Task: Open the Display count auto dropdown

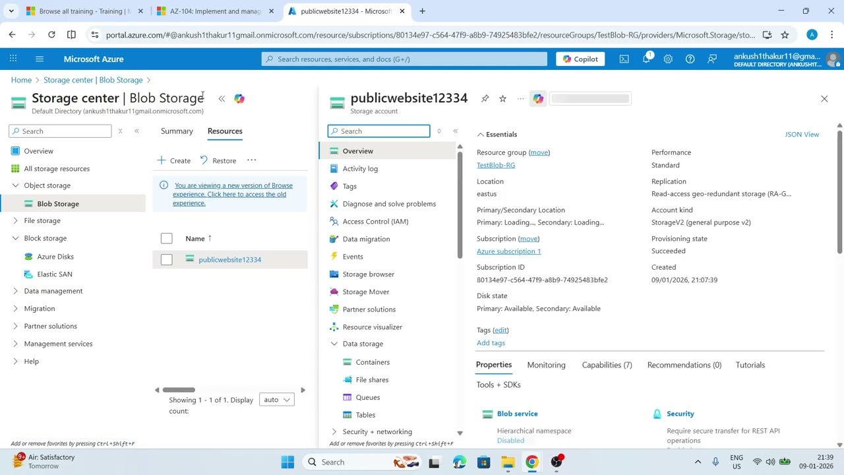Action: pos(277,400)
